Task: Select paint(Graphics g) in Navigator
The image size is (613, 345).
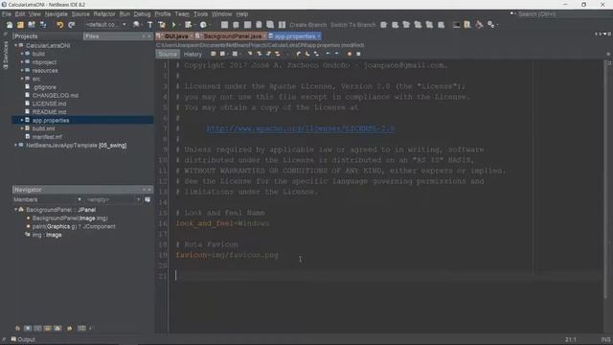Action: [x=74, y=226]
